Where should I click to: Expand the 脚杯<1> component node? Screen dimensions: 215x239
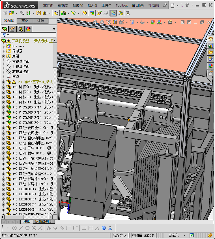tap(3, 87)
